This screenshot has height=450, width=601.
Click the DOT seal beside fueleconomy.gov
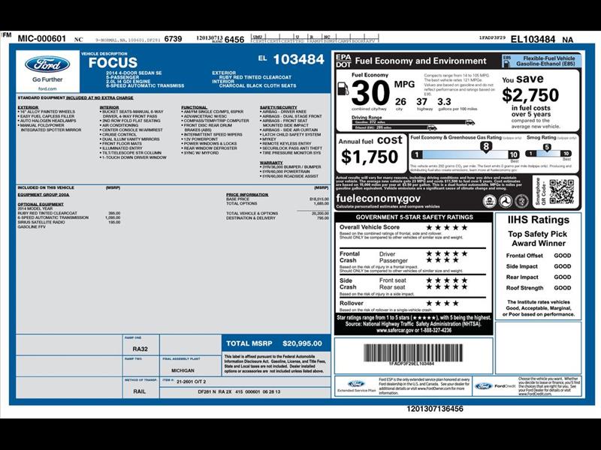coord(505,201)
